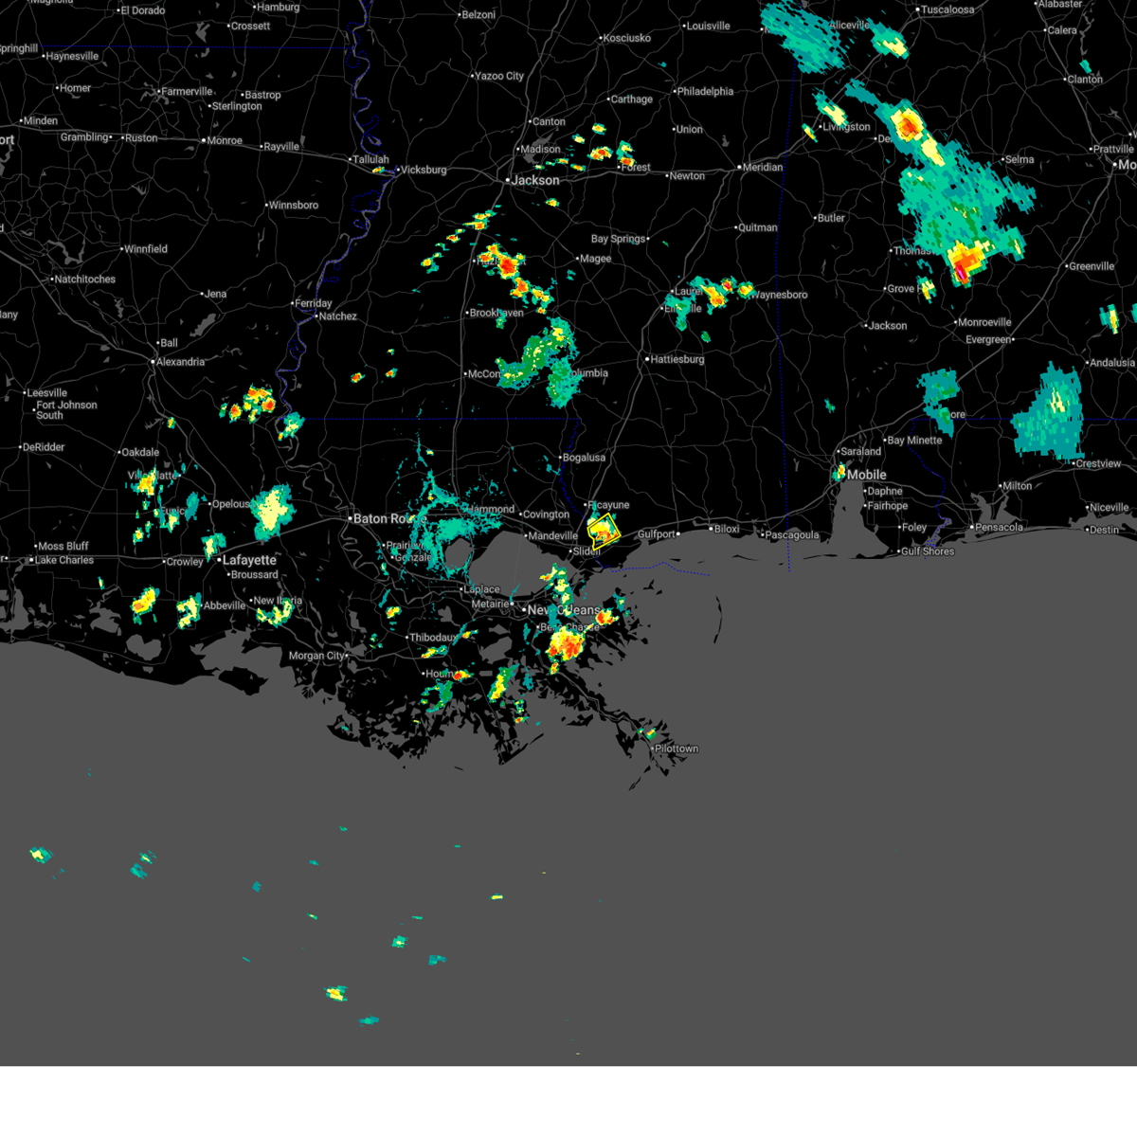Select the Kosciusko city label

point(626,38)
